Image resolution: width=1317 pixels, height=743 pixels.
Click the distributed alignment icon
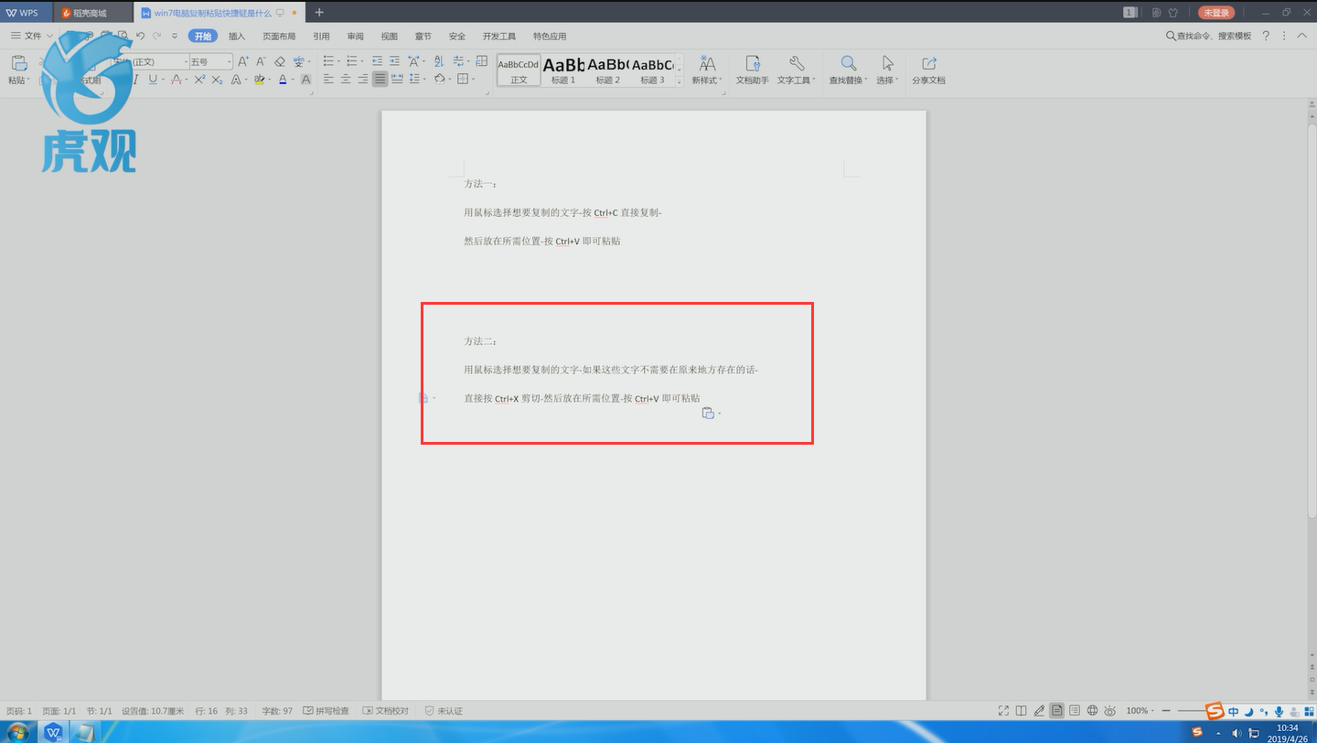[x=397, y=80]
